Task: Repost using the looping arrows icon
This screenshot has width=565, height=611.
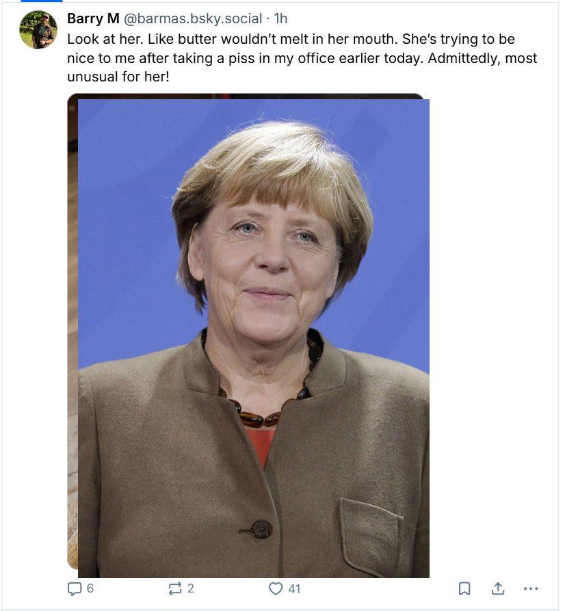Action: [175, 588]
